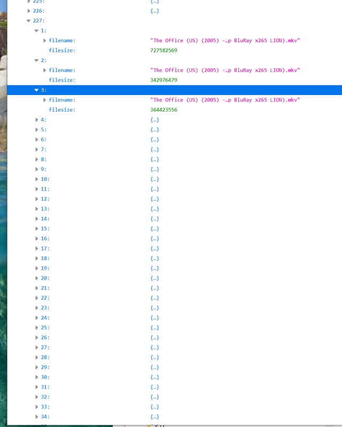This screenshot has width=342, height=427.
Task: Expand entry 21
Action: click(37, 288)
